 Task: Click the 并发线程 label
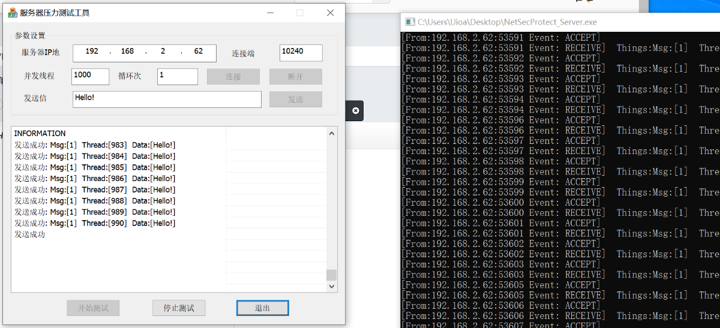pyautogui.click(x=39, y=76)
